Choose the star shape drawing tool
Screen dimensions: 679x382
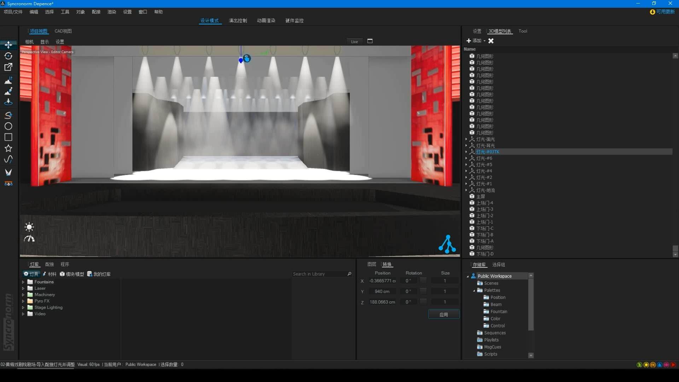pyautogui.click(x=8, y=148)
